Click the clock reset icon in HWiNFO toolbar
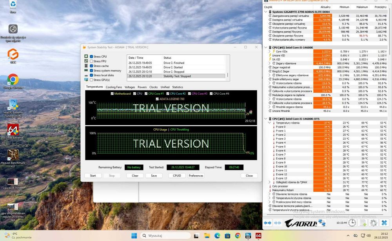This screenshot has width=392, height=241. point(352,223)
